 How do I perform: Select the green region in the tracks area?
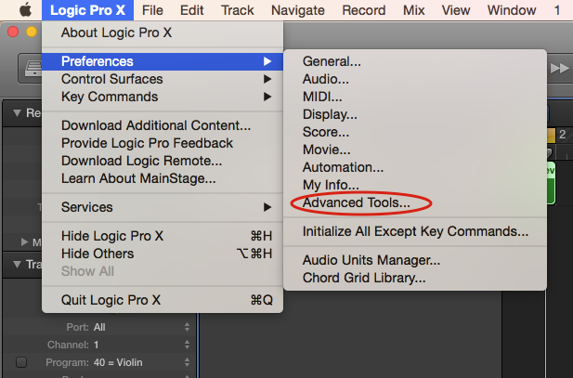click(x=551, y=183)
